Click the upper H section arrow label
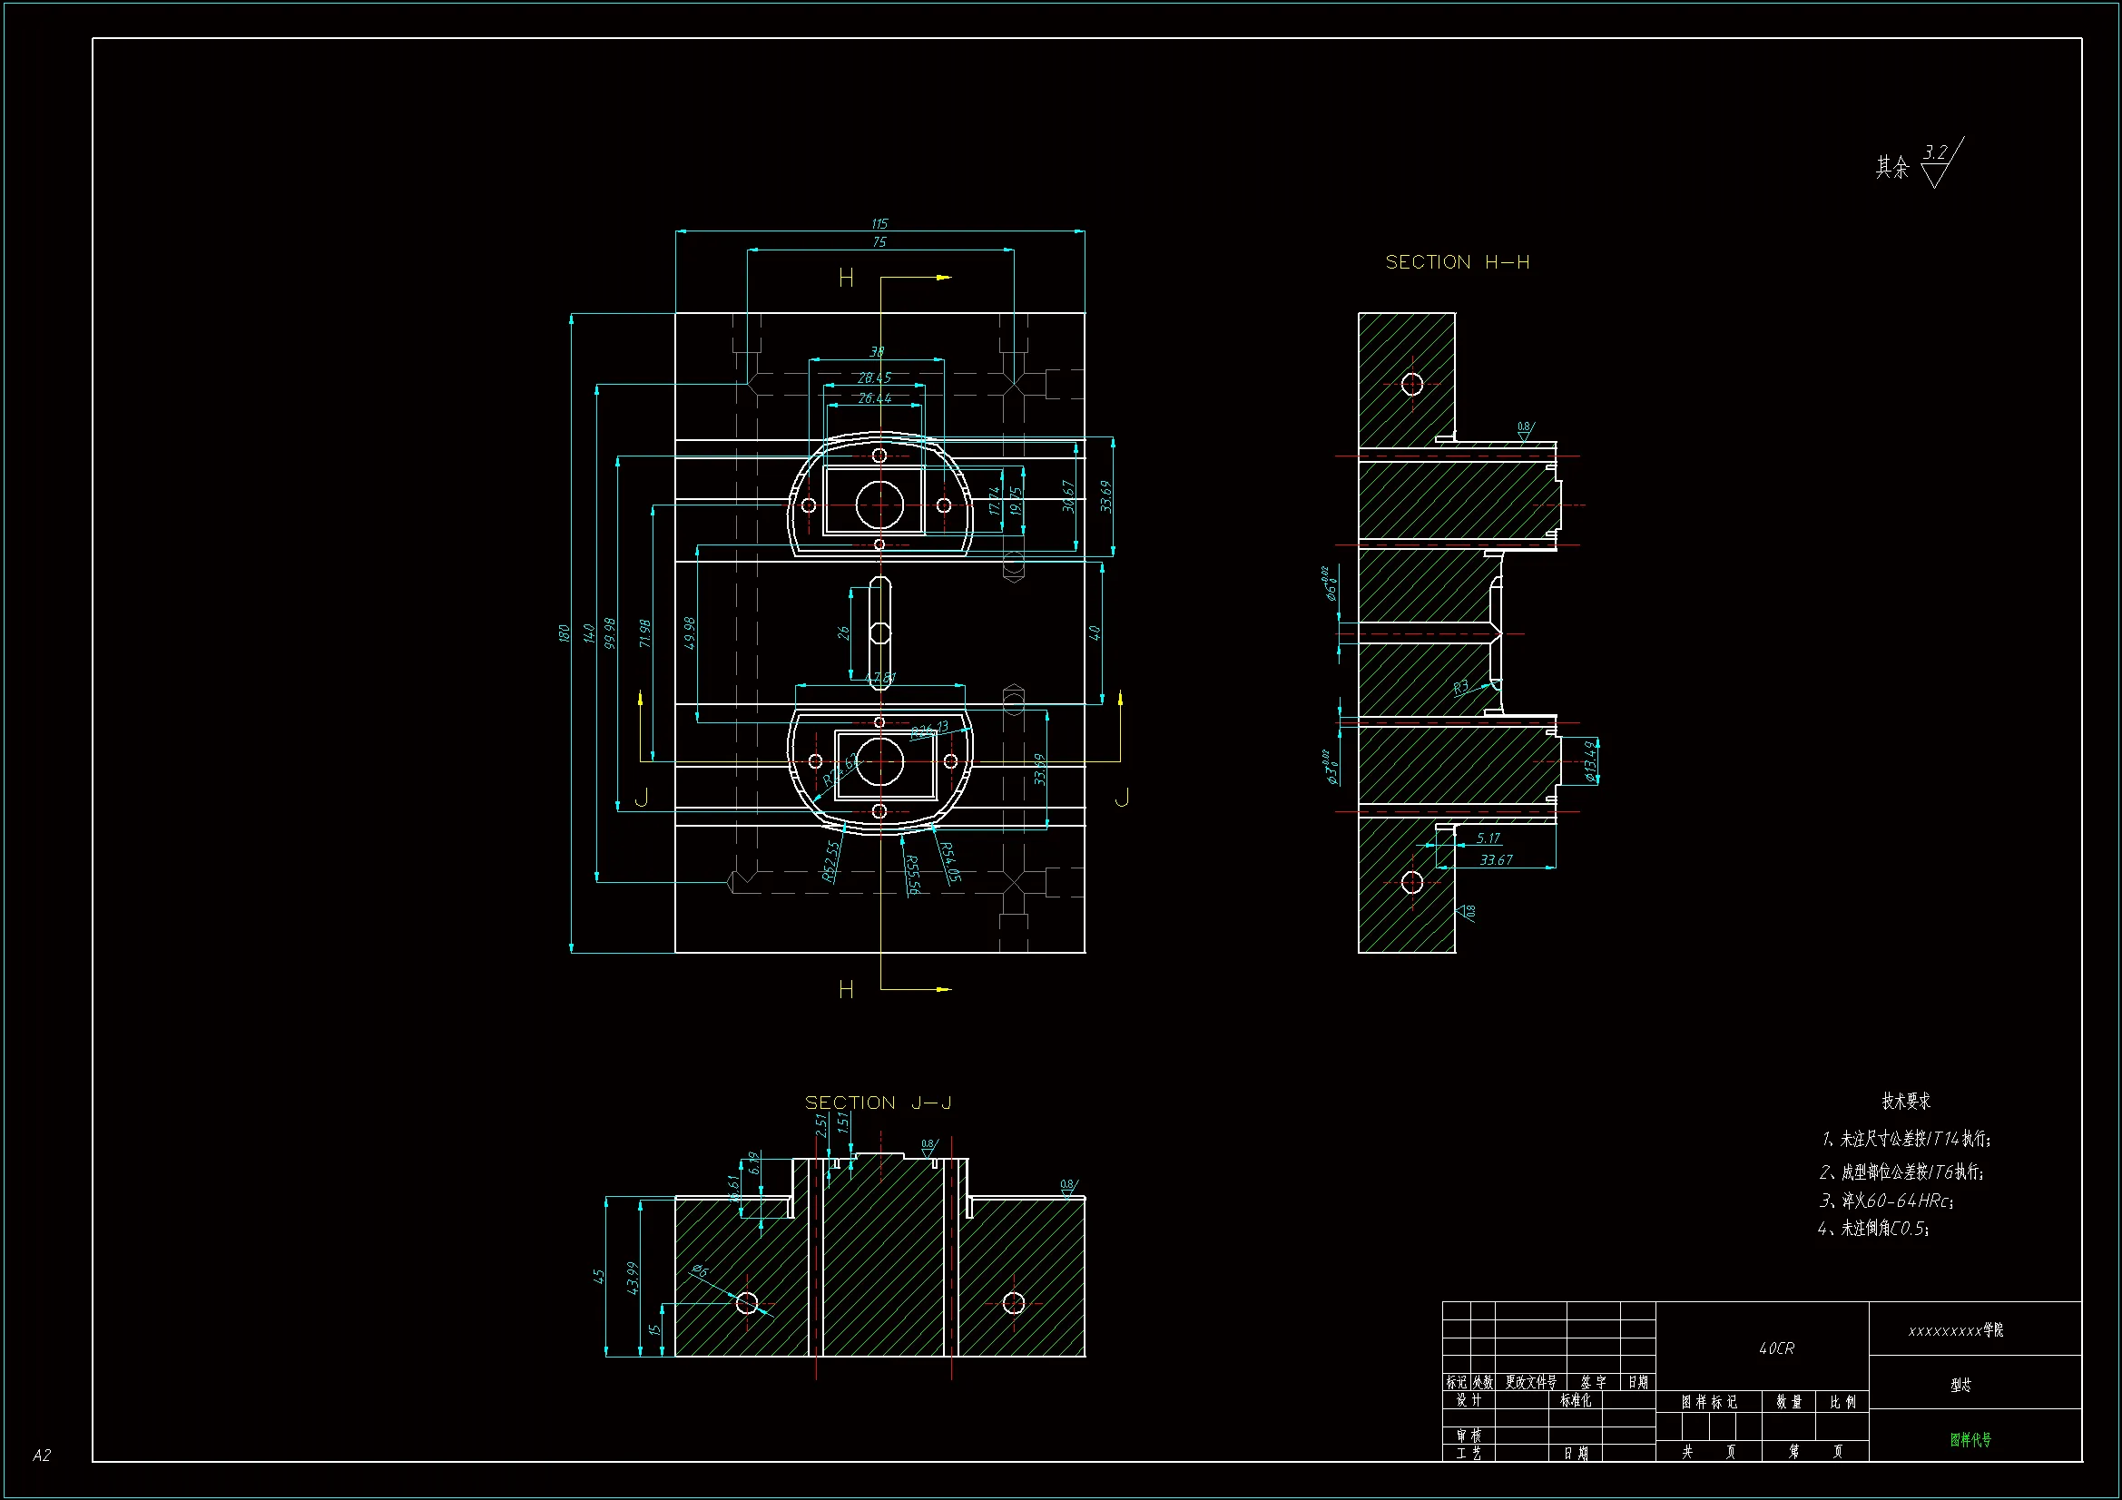2122x1500 pixels. [x=846, y=279]
